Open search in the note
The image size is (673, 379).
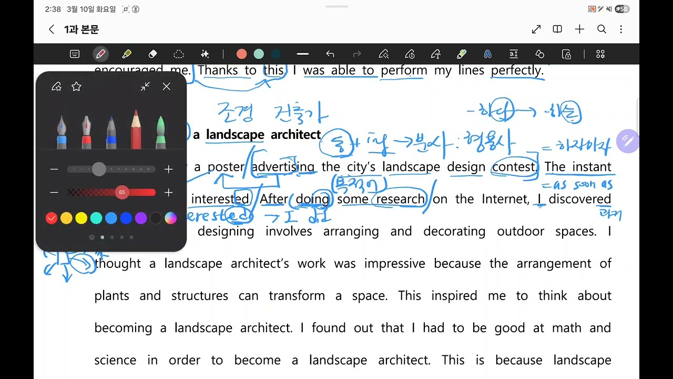coord(602,29)
